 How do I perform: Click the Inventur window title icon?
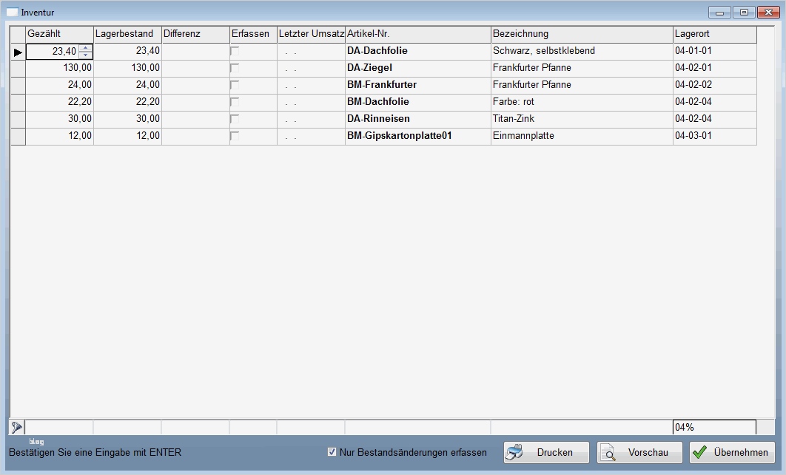click(12, 12)
